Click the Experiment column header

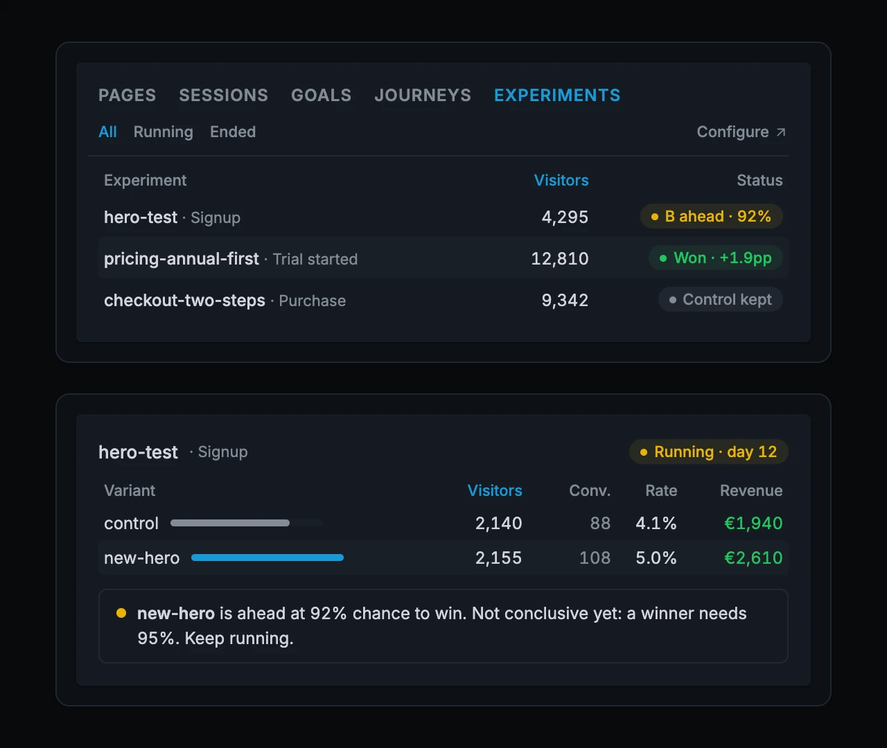146,180
